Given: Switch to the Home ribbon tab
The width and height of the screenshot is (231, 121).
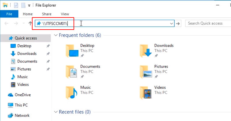Looking at the screenshot, I should (x=28, y=14).
